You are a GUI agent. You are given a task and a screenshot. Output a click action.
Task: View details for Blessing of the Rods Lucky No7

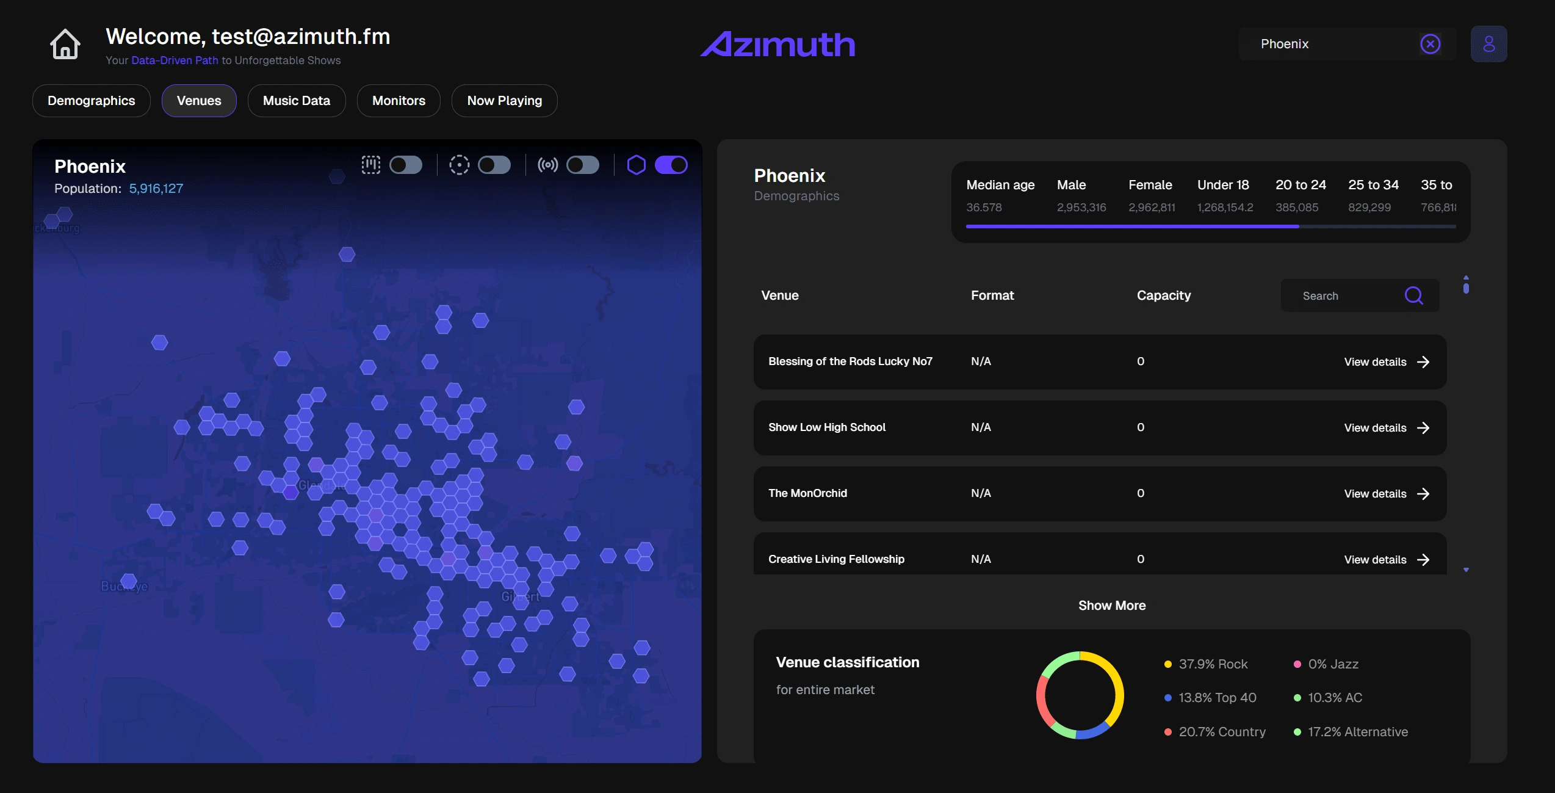point(1387,362)
